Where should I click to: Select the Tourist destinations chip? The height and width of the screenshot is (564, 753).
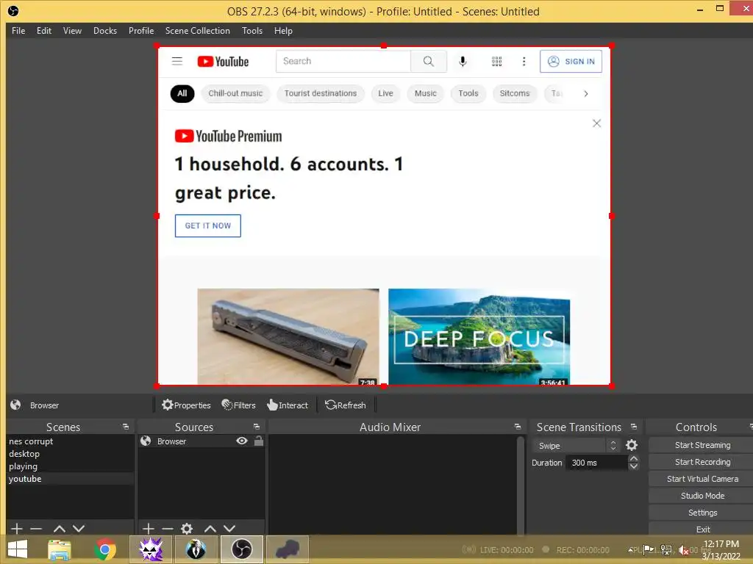click(321, 93)
